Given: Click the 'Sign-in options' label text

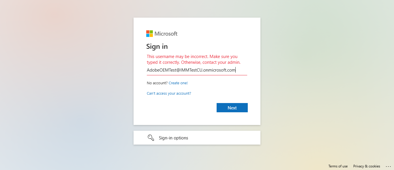Looking at the screenshot, I should pyautogui.click(x=173, y=138).
